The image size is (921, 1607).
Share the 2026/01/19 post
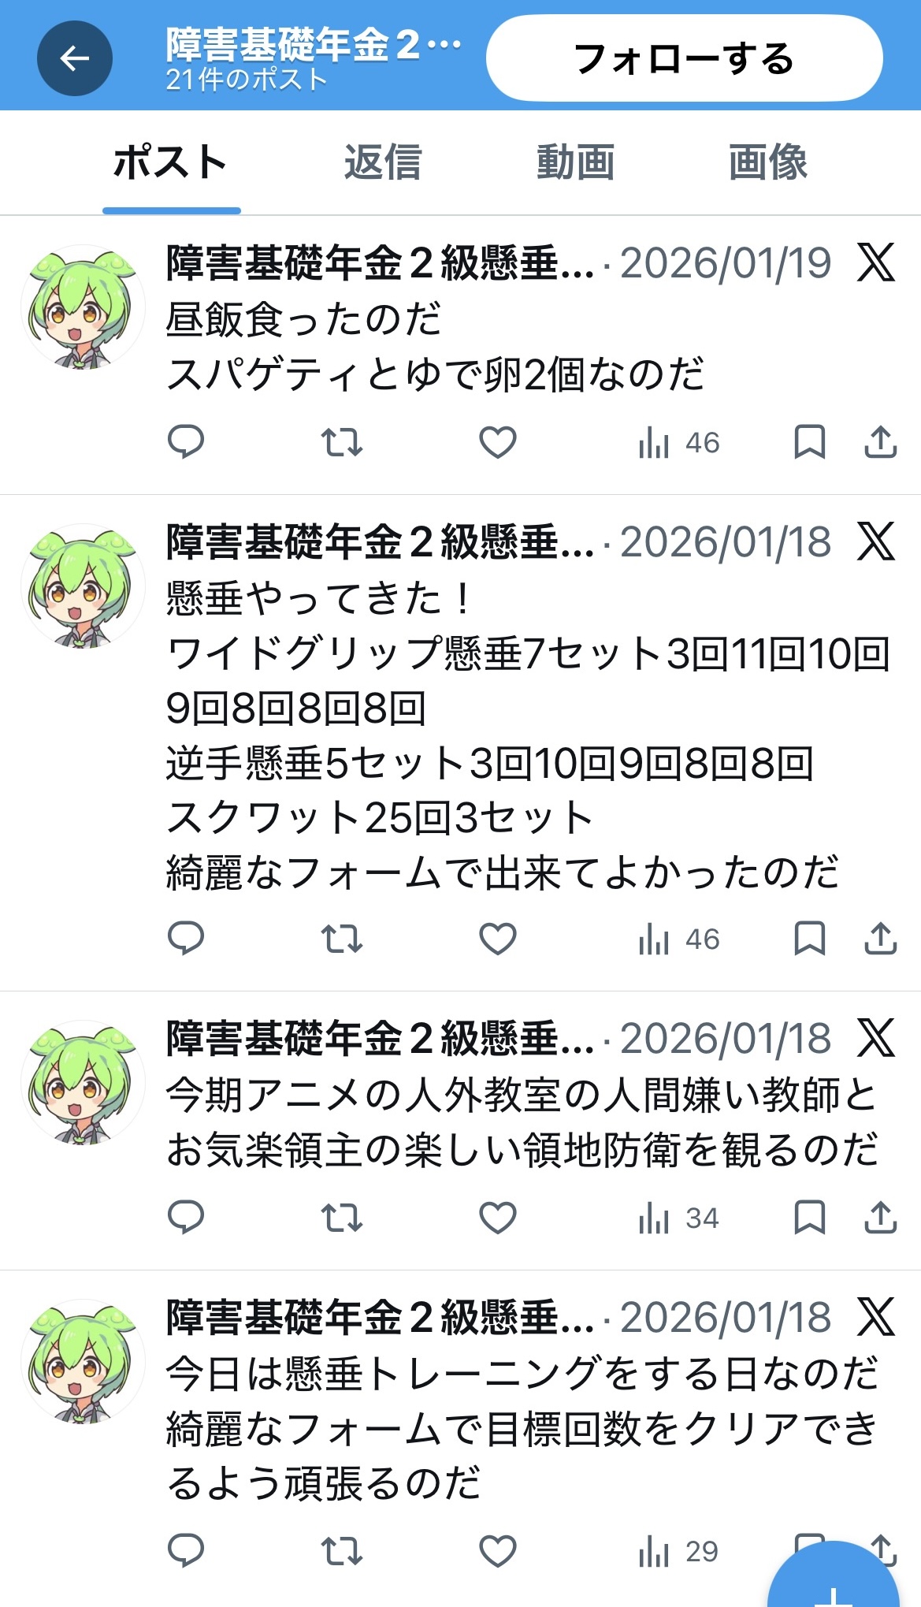(x=881, y=442)
